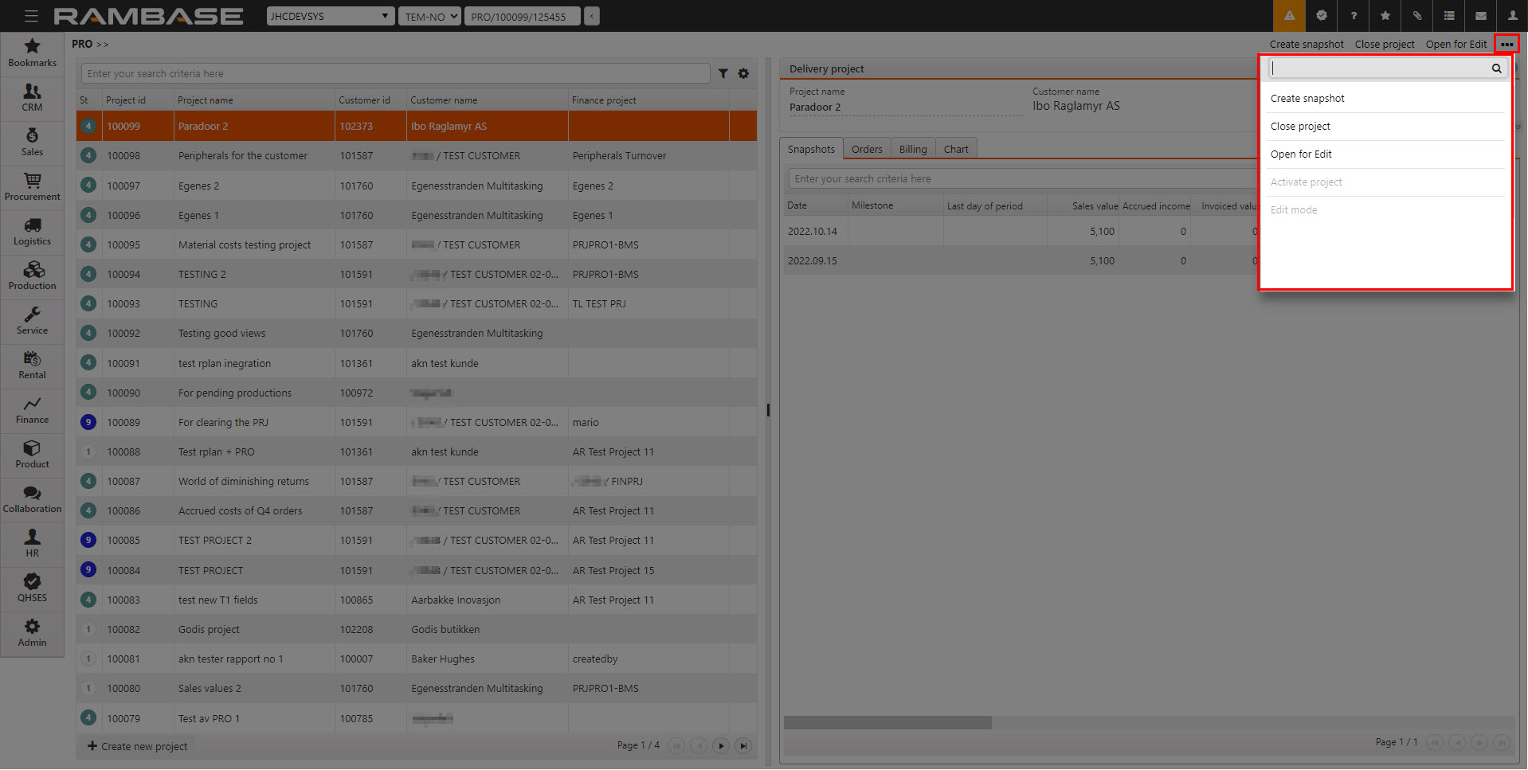Click the warning triangle alert icon

(1289, 16)
